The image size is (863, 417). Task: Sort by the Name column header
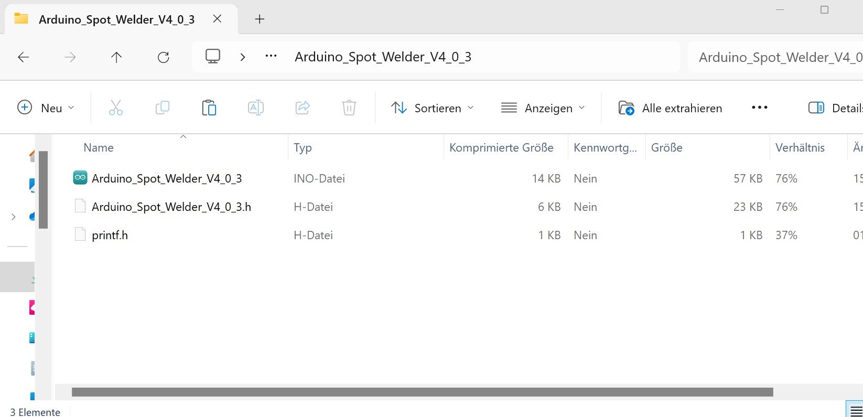[99, 148]
